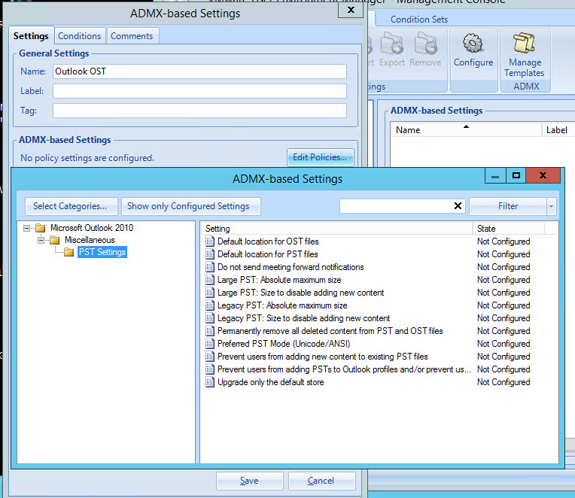Click the PST Settings folder icon
The image size is (575, 498).
tap(68, 252)
